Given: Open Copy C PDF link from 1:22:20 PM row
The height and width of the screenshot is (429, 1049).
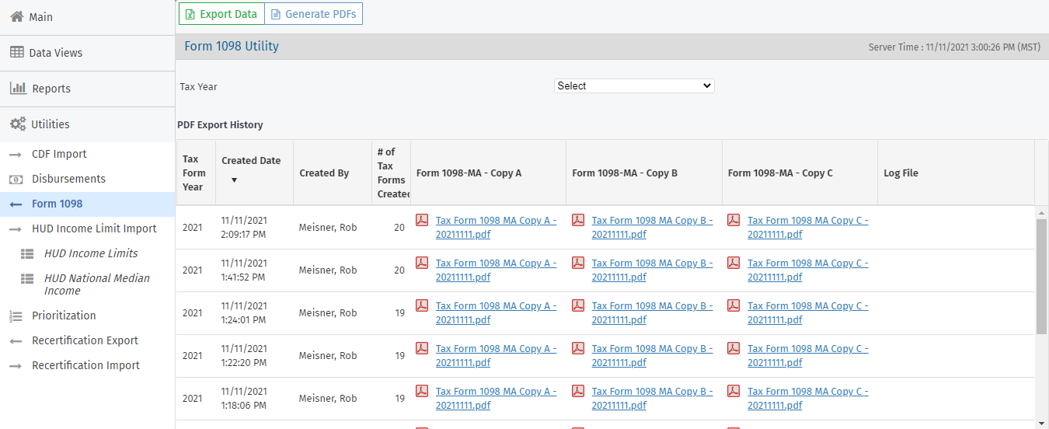Looking at the screenshot, I should [807, 356].
